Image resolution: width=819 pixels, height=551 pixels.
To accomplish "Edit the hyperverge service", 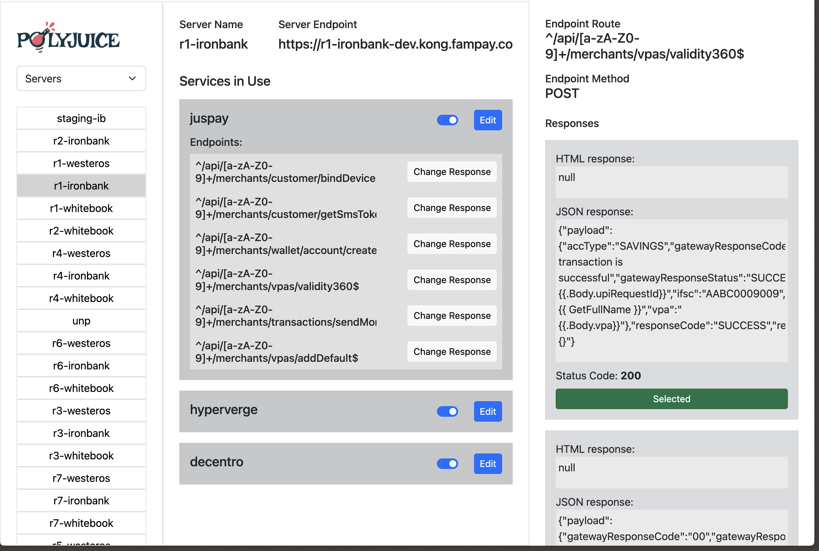I will pyautogui.click(x=488, y=411).
